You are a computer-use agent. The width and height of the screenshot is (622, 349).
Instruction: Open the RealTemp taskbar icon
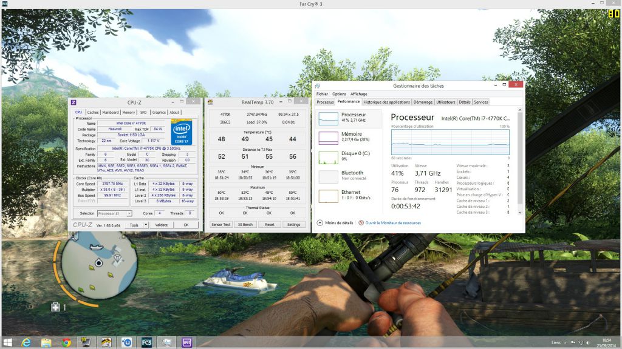pyautogui.click(x=106, y=342)
